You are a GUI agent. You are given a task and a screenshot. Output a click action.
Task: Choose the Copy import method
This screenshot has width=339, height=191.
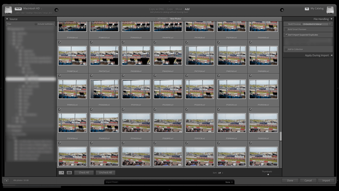coord(169,9)
